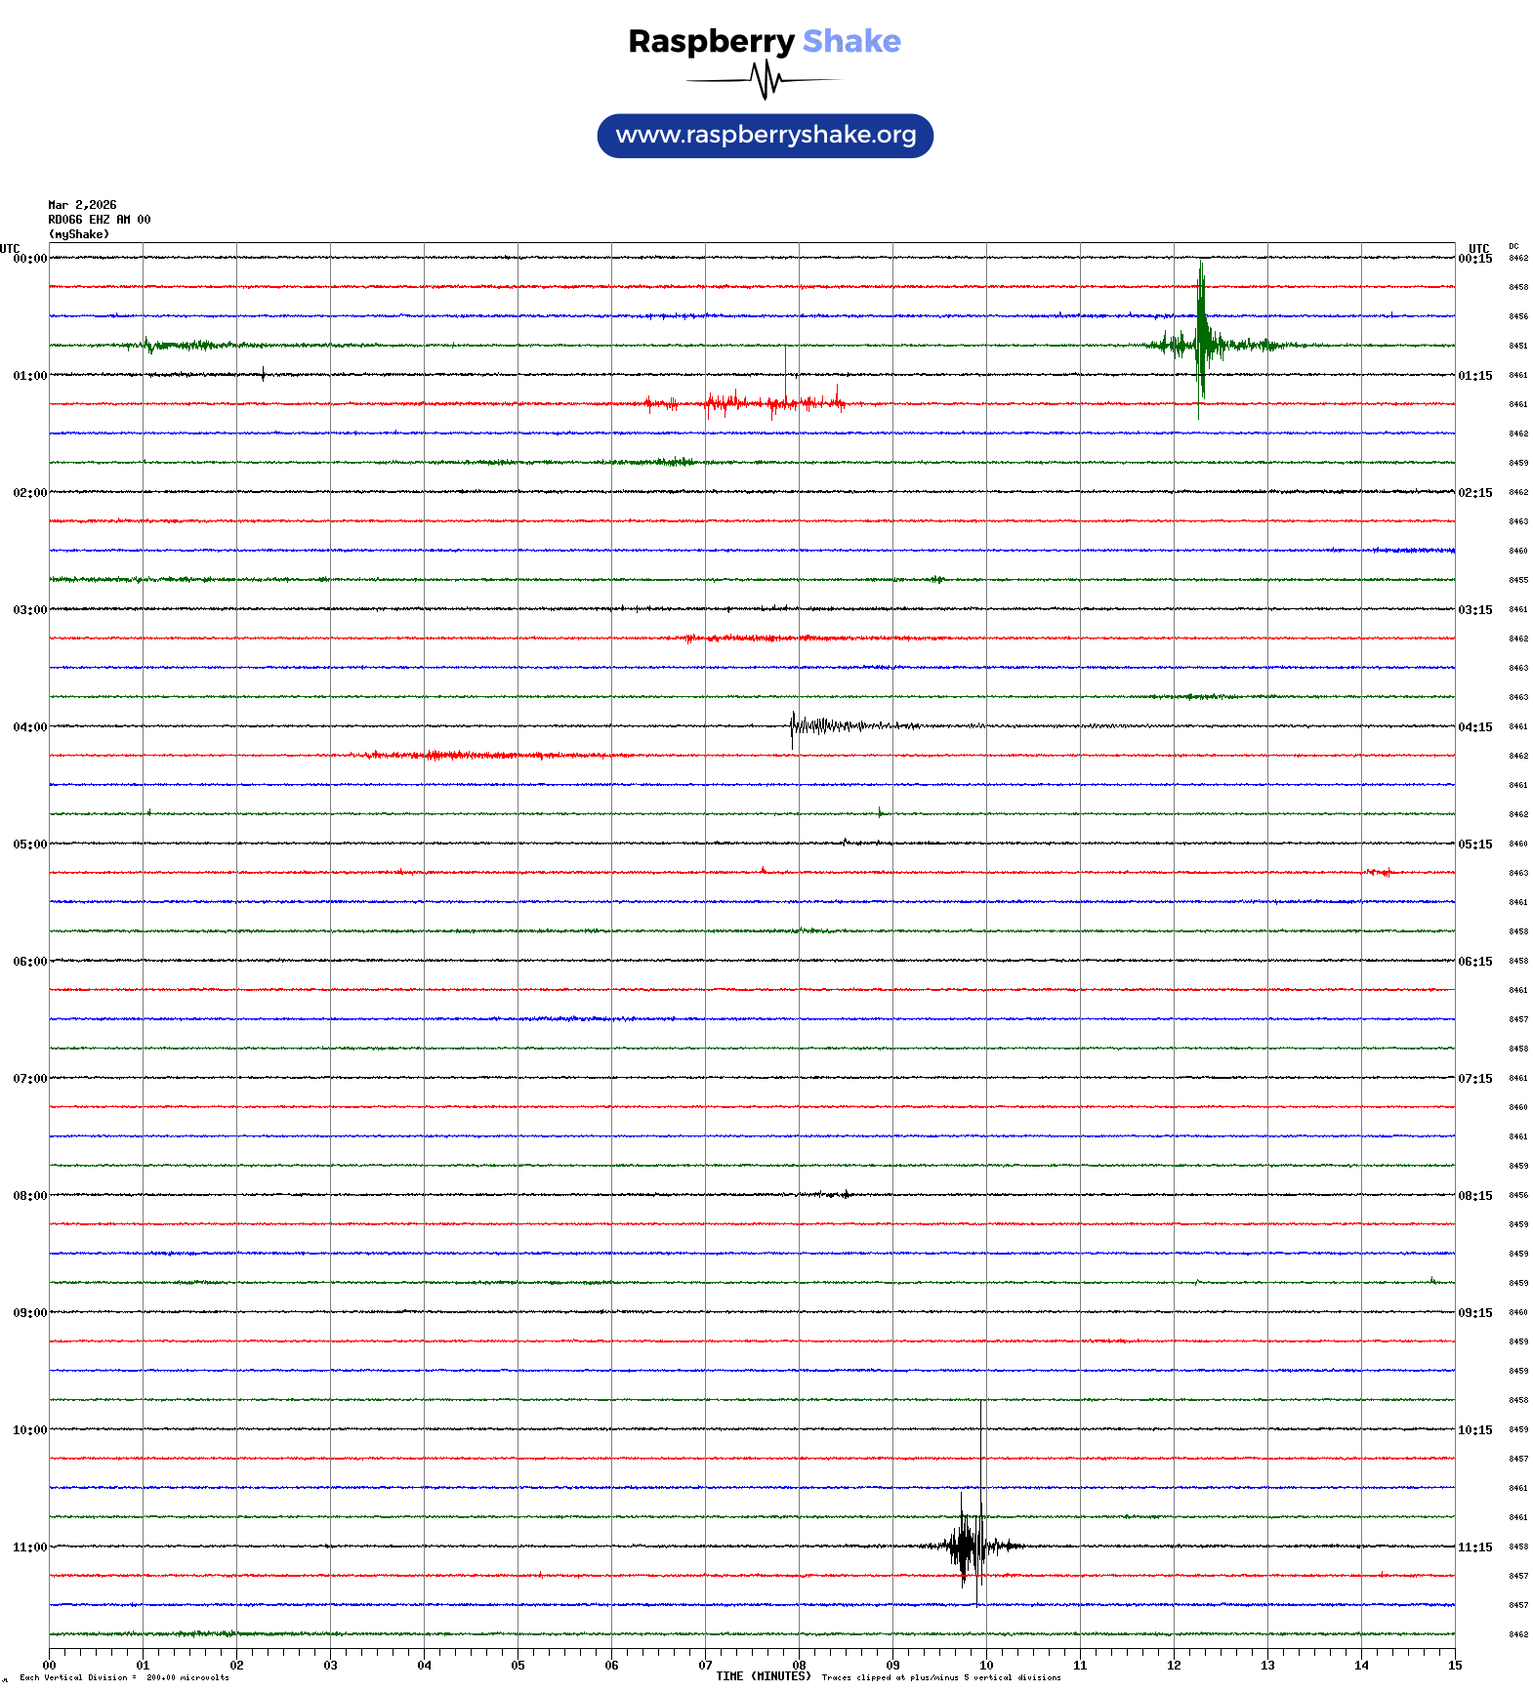Viewport: 1533px width, 1691px height.
Task: Click the large black event on the 11:00 trace
Action: (x=967, y=1546)
